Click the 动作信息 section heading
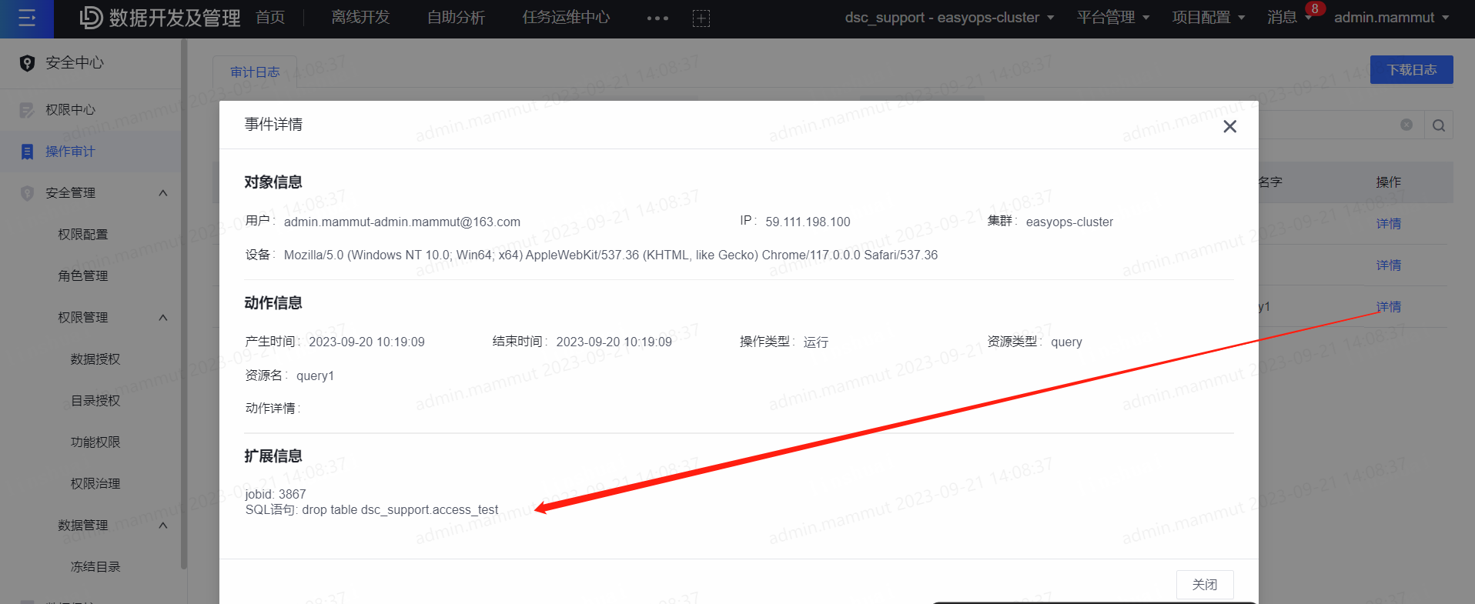This screenshot has width=1475, height=604. pos(273,303)
